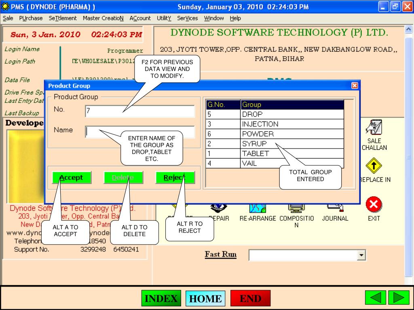The height and width of the screenshot is (310, 414).
Task: Click group number 5 cell
Action: point(223,114)
